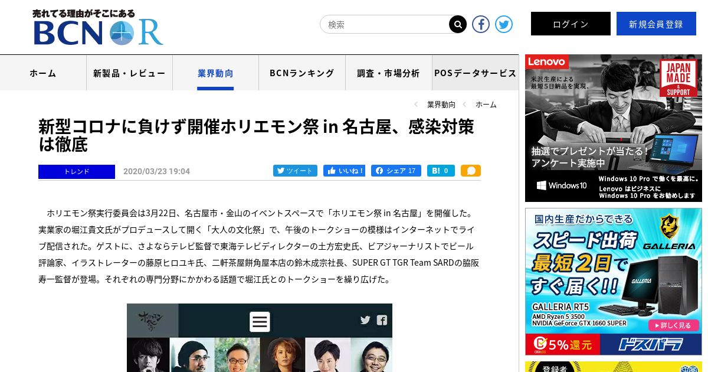Click Facebook icon in embedded image

[382, 320]
